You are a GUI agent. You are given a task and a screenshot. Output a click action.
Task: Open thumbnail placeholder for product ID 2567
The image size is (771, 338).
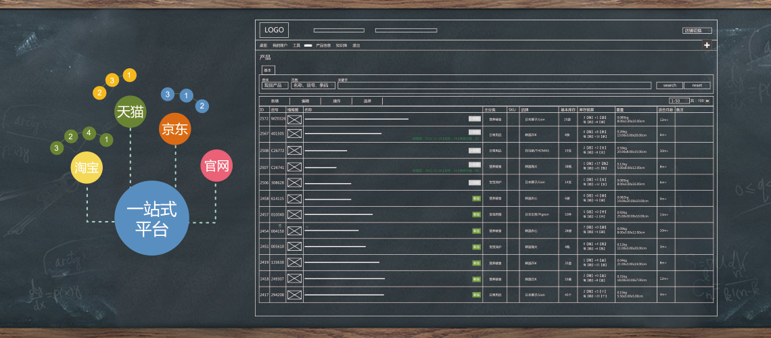tap(294, 134)
